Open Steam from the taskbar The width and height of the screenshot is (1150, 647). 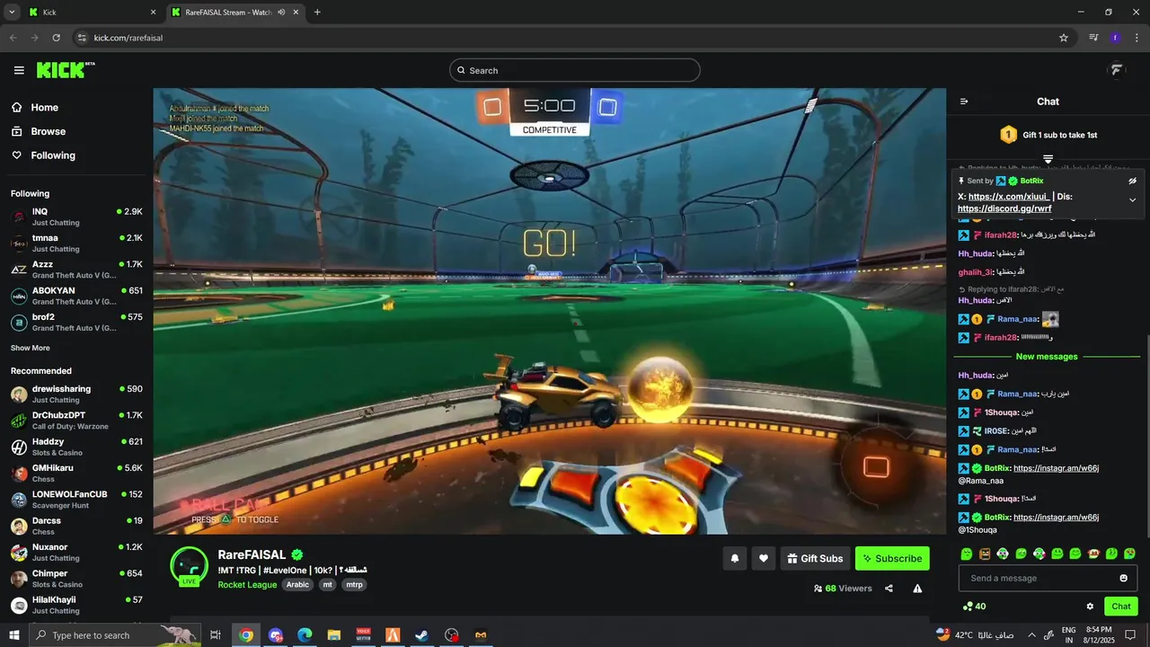[x=421, y=635]
